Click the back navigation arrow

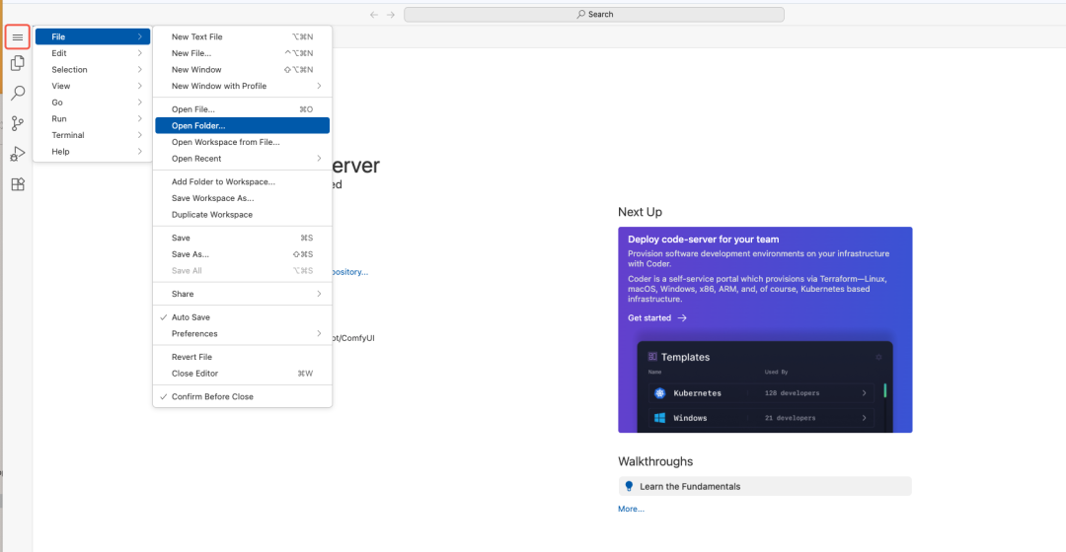click(x=374, y=14)
